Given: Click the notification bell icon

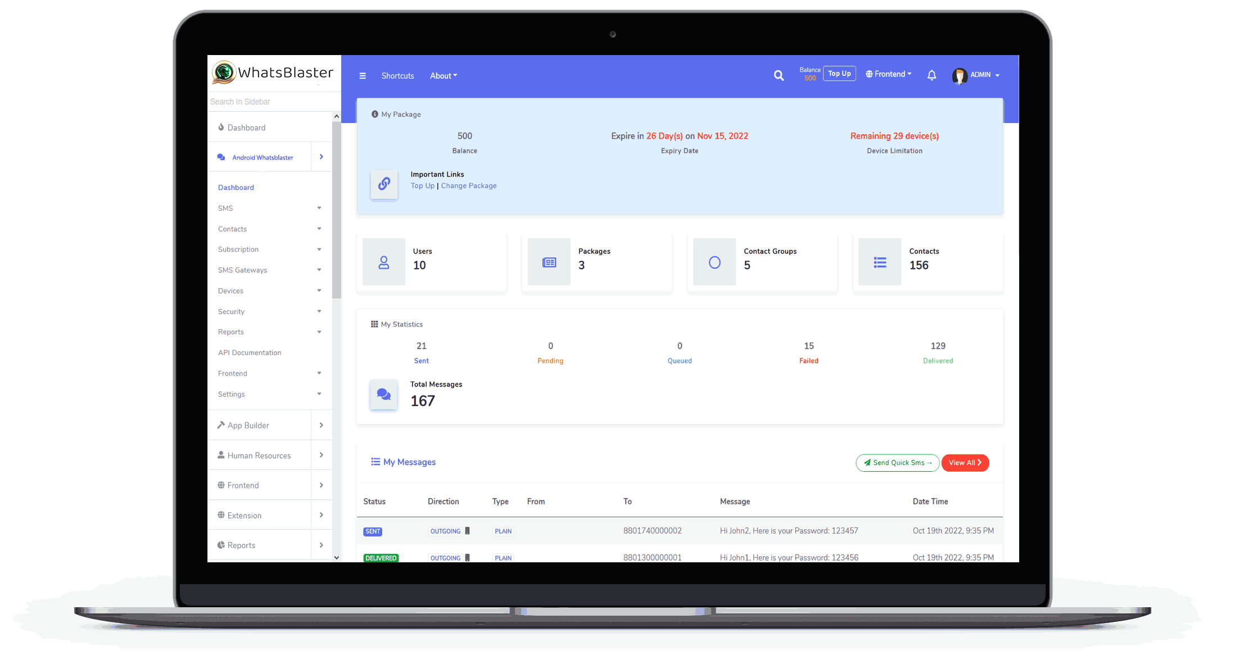Looking at the screenshot, I should point(931,75).
